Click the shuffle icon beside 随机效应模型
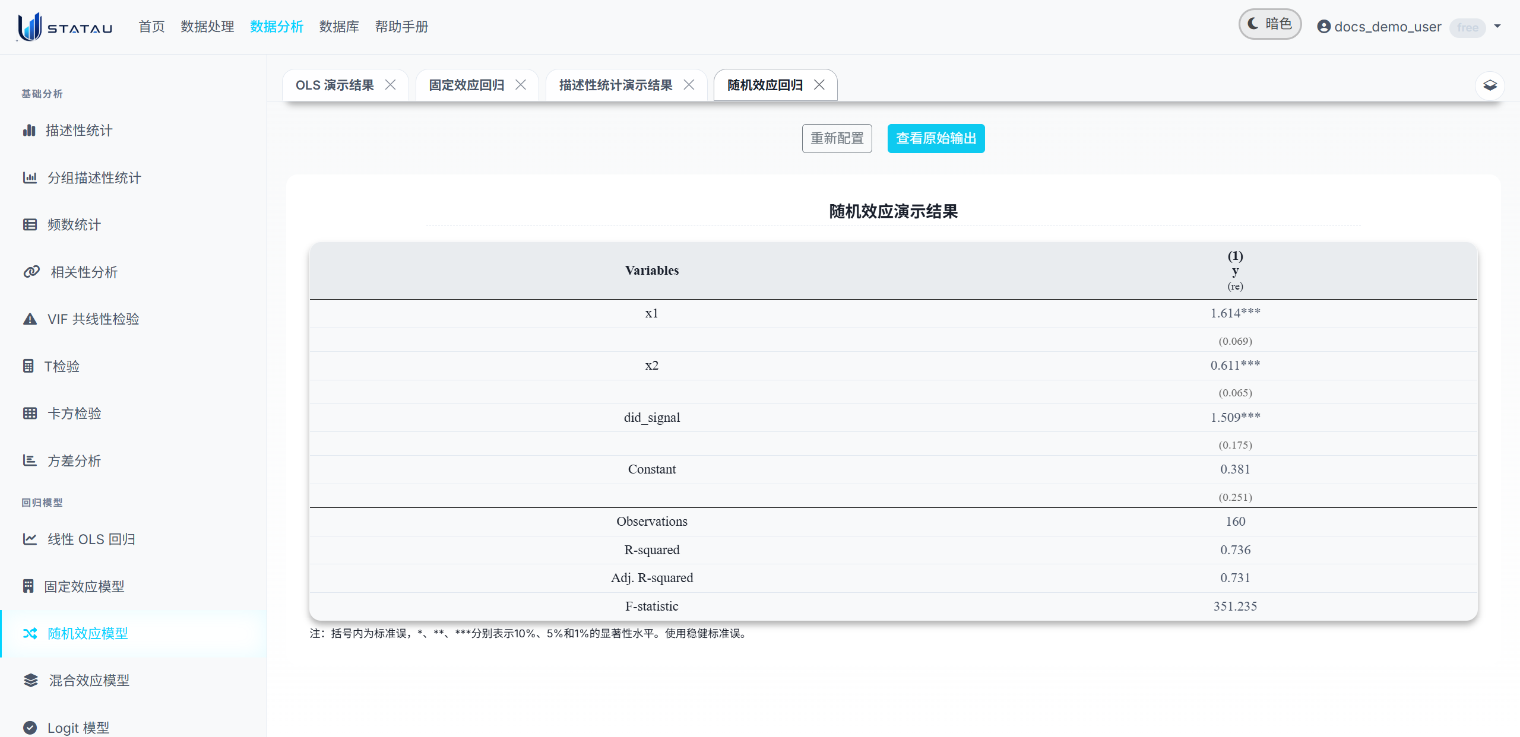The height and width of the screenshot is (737, 1520). [30, 633]
